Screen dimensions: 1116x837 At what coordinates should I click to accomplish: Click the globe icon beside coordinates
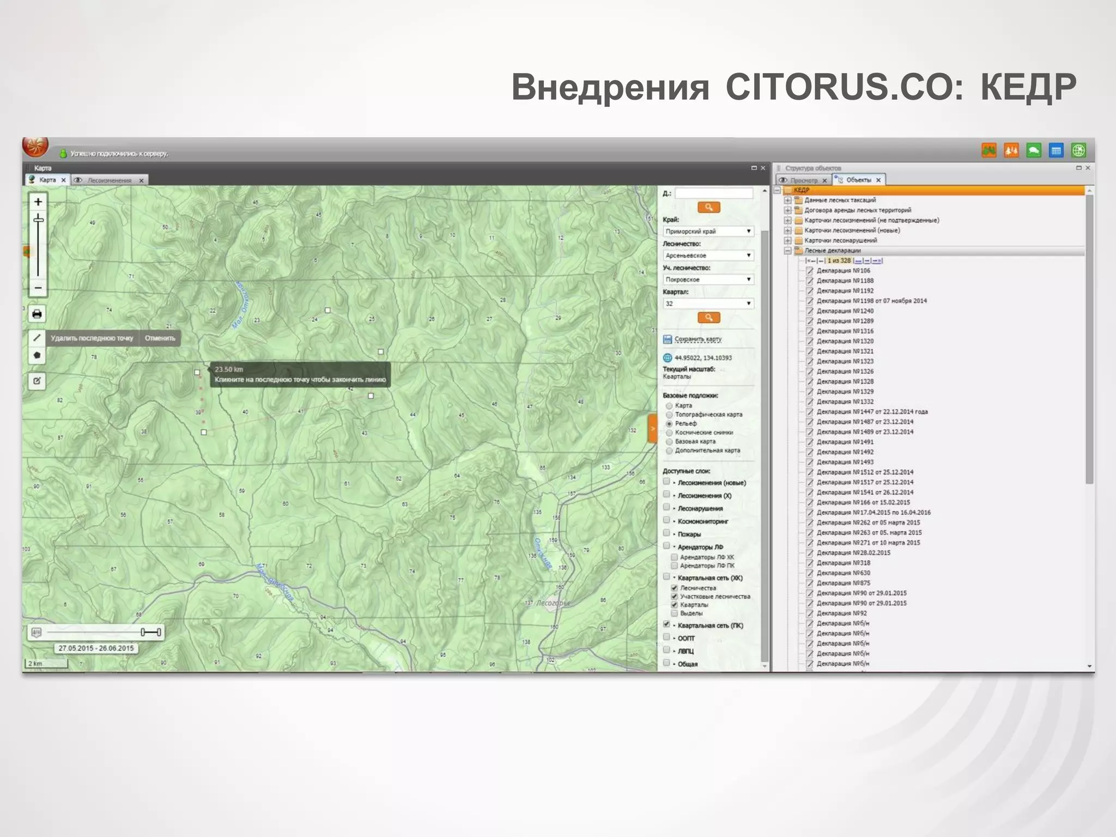[x=668, y=358]
